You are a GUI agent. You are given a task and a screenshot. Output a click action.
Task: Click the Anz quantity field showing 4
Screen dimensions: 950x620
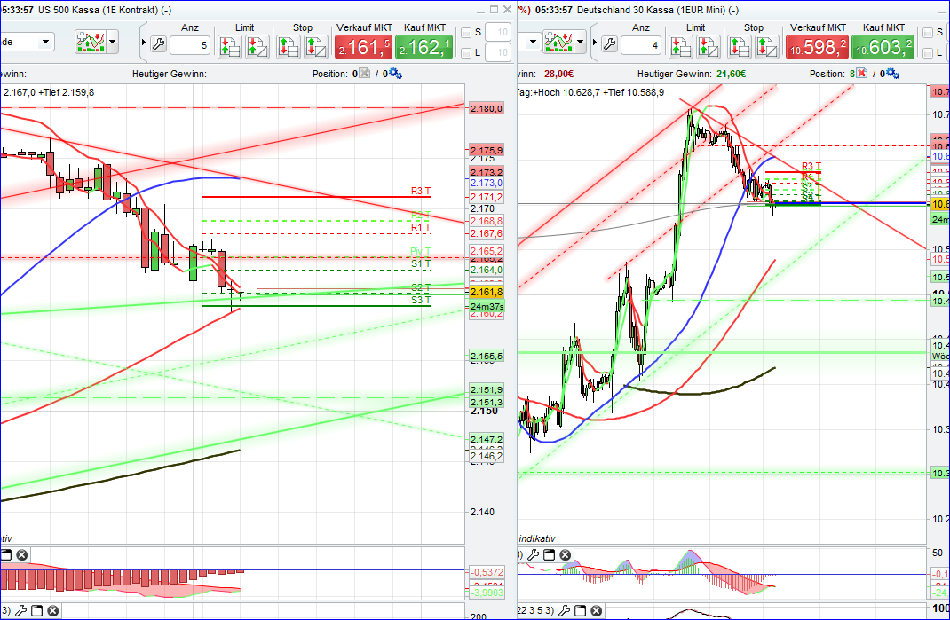(x=641, y=45)
